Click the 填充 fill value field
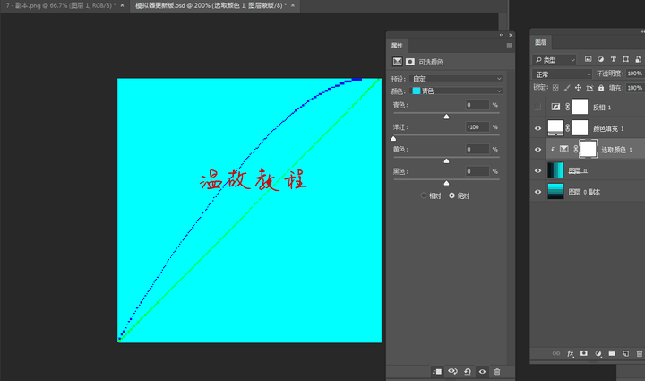This screenshot has height=381, width=645. [635, 88]
